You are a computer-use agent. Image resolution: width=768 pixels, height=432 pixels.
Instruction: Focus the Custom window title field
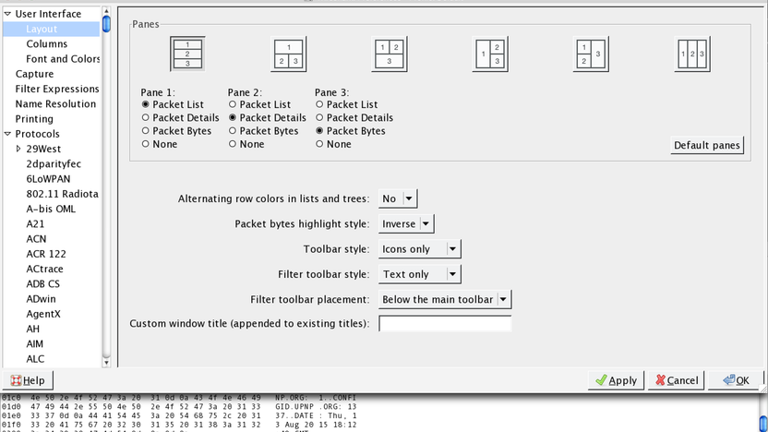pos(445,323)
